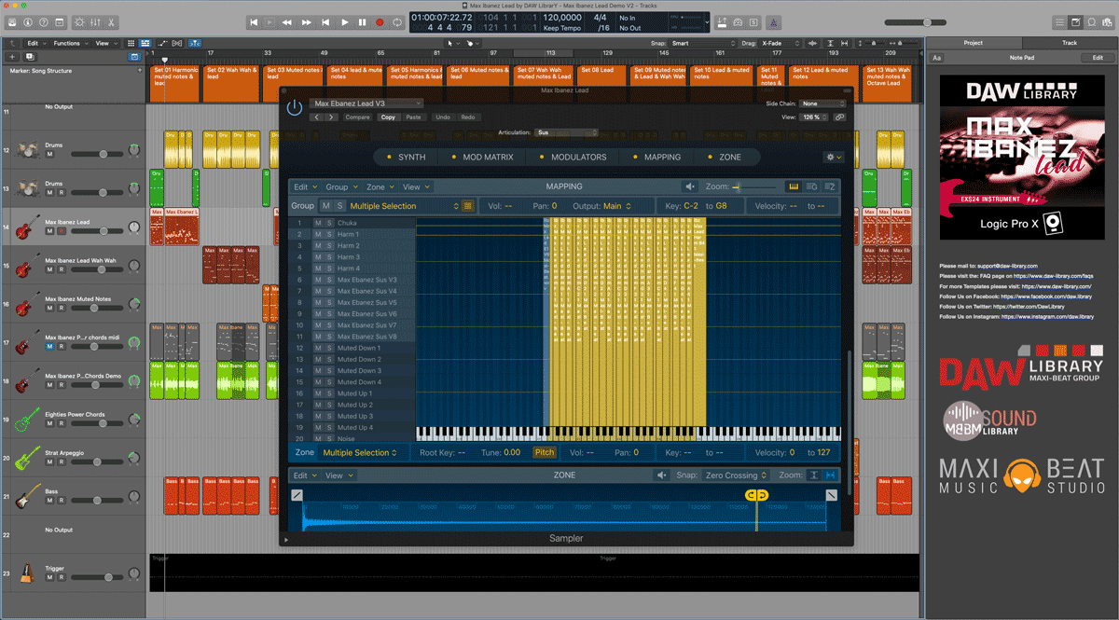
Task: Open the Sampler gear settings menu
Action: (x=833, y=158)
